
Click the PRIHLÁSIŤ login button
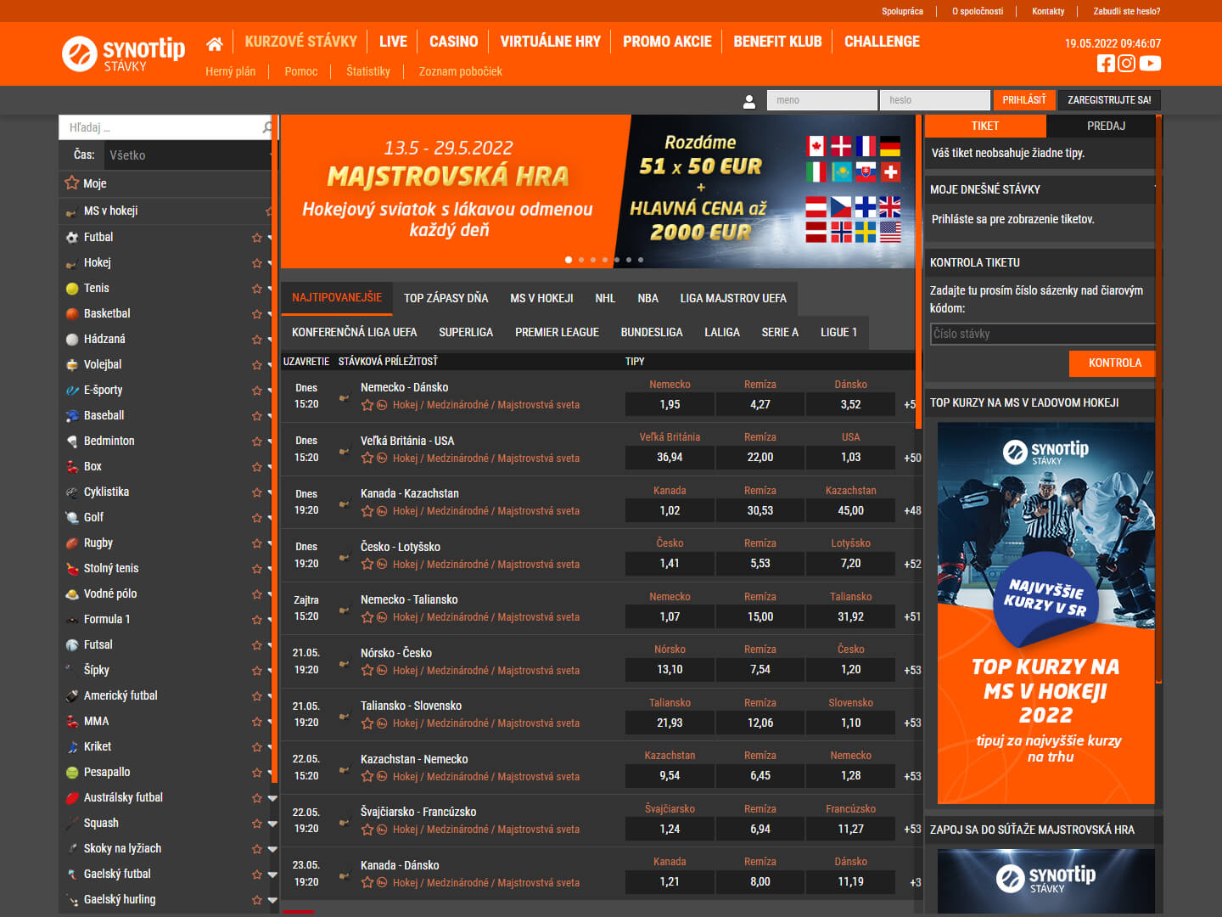click(1024, 100)
